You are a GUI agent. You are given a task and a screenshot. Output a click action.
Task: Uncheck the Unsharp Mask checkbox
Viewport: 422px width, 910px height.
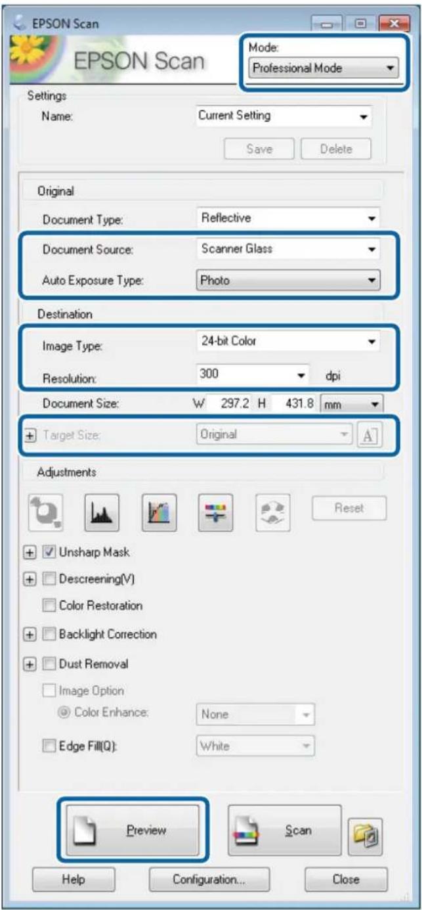(48, 552)
